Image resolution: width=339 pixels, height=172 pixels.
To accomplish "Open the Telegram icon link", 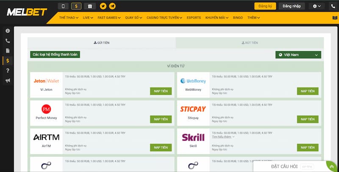I will 112,6.
